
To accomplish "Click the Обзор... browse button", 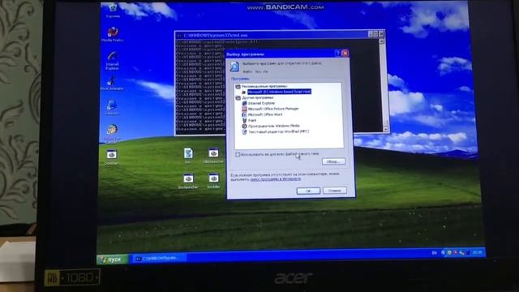I will [333, 161].
